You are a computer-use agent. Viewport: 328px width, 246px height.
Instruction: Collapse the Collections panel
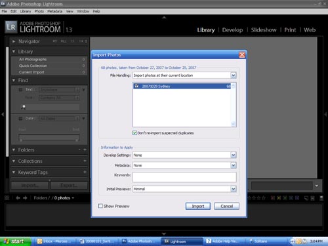pos(14,161)
